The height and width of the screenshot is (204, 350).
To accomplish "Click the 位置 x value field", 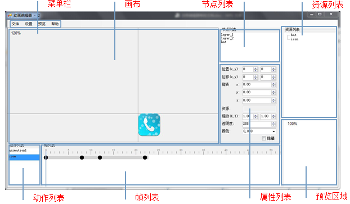I will click(x=248, y=69).
